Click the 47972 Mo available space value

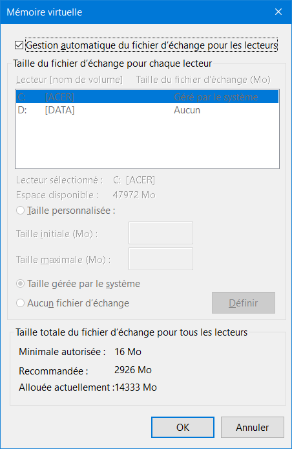click(x=134, y=195)
